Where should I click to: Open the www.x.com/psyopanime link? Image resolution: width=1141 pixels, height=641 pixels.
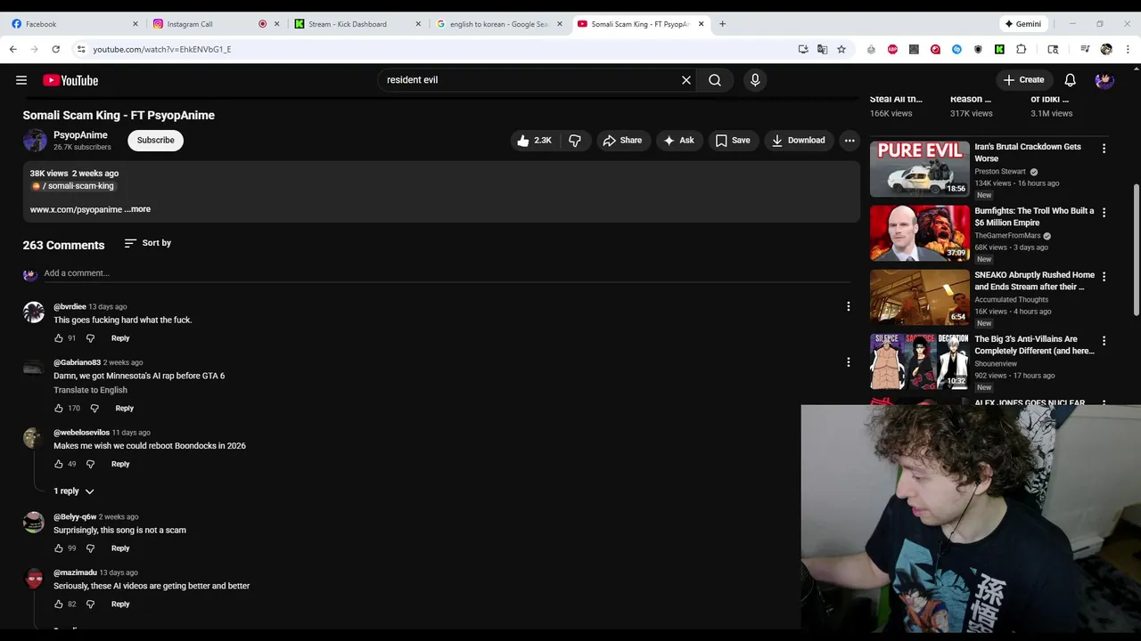[76, 209]
